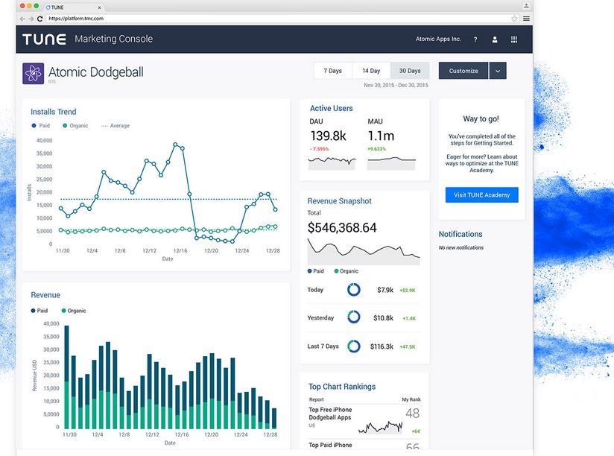614x456 pixels.
Task: Click the browser reload icon
Action: [x=39, y=18]
